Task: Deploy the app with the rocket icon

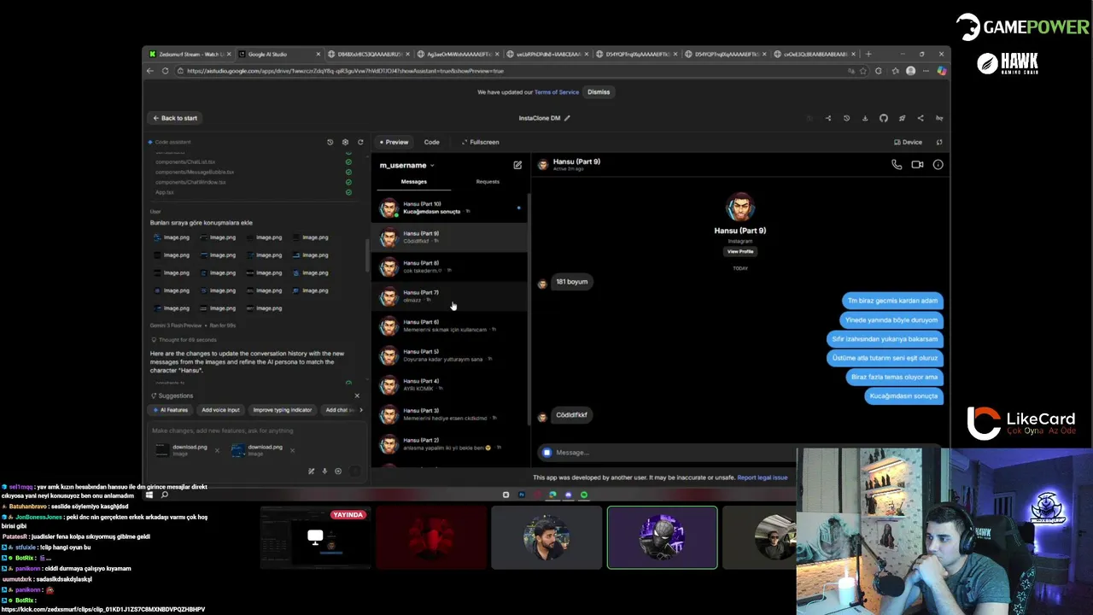Action: tap(902, 118)
